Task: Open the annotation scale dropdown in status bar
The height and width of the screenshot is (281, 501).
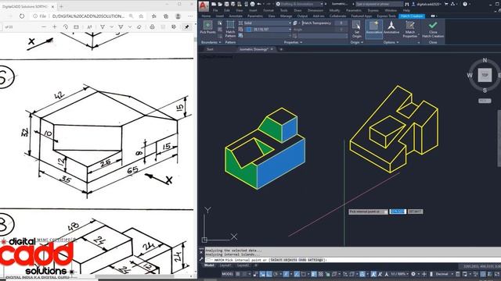Action: click(x=400, y=274)
